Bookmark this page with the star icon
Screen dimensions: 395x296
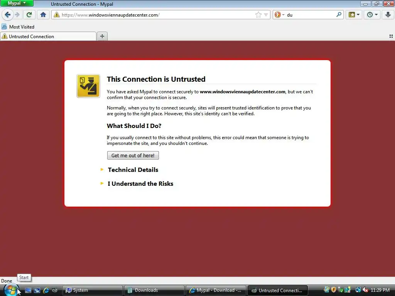[x=258, y=15]
